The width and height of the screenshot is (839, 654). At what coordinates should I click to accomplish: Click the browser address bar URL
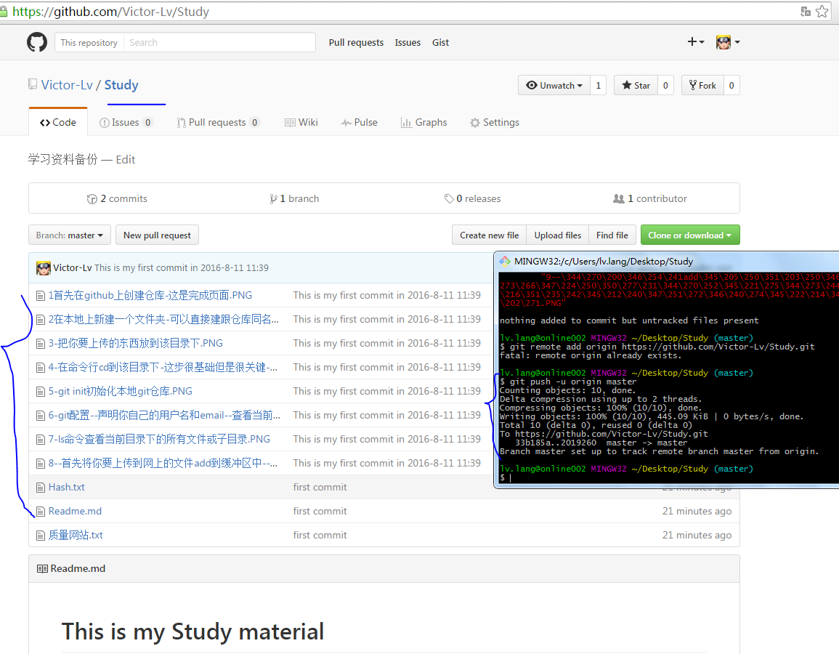tap(110, 11)
